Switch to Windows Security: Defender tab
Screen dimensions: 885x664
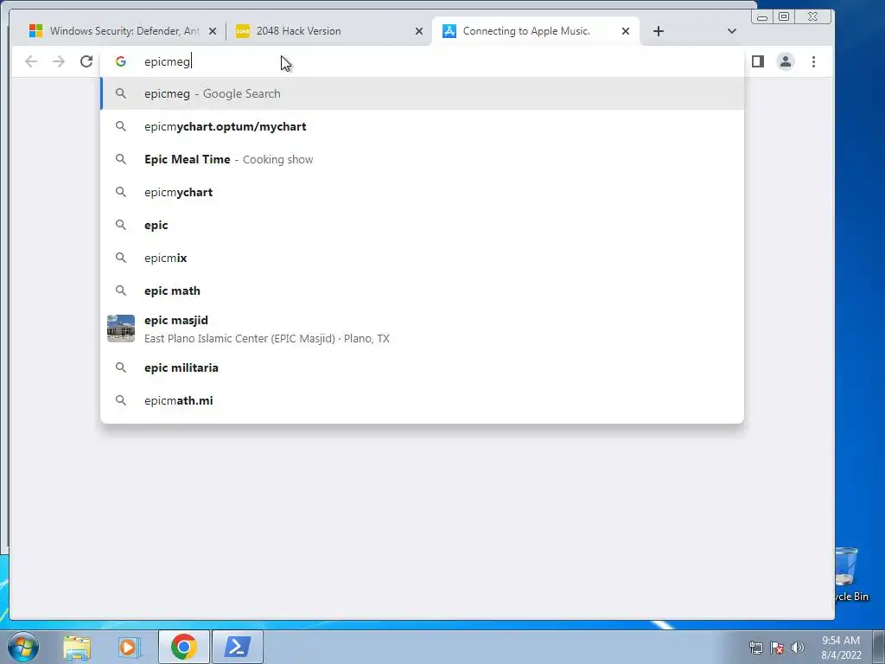[x=123, y=31]
